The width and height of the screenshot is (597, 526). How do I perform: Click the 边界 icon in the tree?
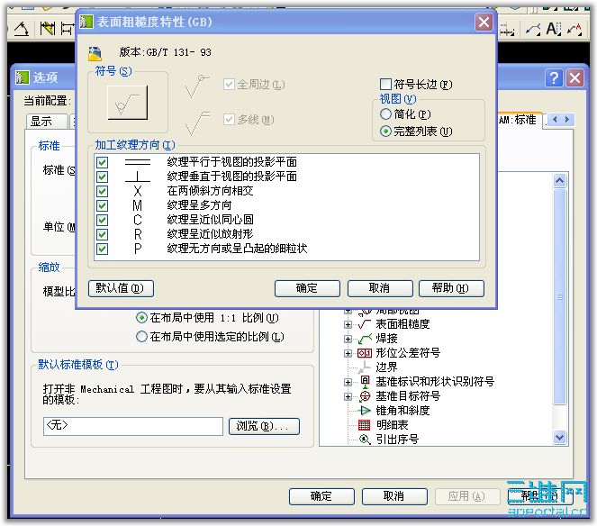click(365, 367)
